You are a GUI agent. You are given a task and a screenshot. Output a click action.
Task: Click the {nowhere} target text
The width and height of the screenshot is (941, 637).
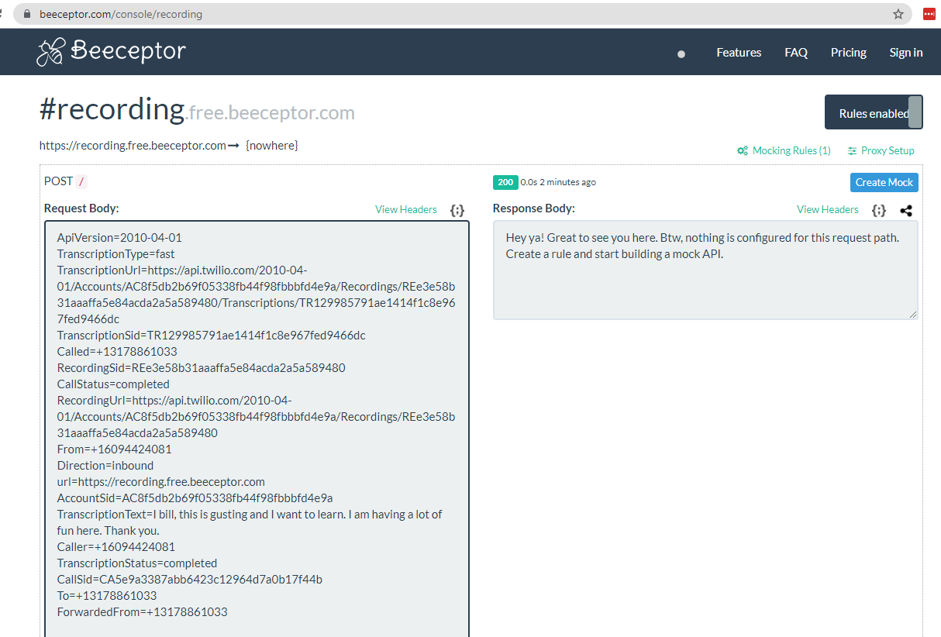pos(271,145)
